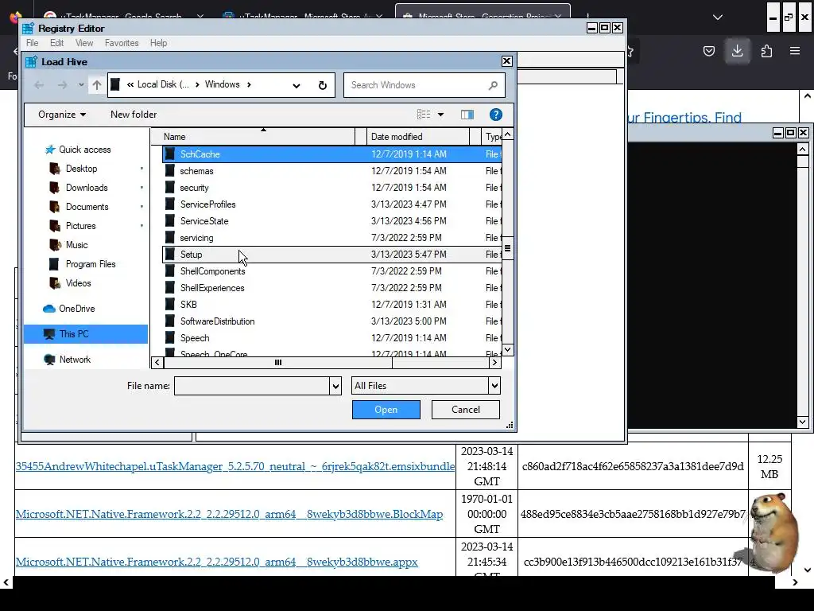Open the Help menu in Registry Editor
The height and width of the screenshot is (611, 814).
(x=158, y=43)
